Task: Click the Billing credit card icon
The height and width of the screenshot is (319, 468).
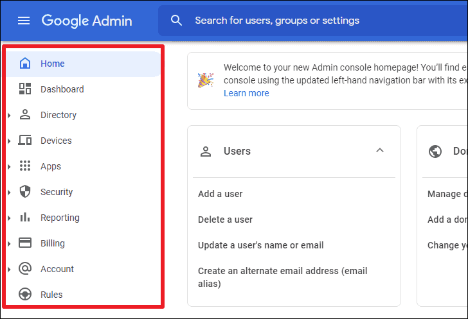Action: click(25, 243)
